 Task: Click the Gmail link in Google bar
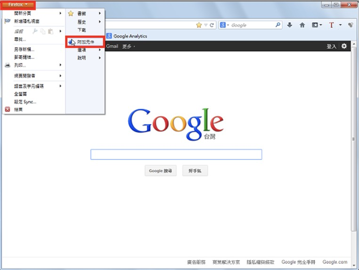click(x=112, y=46)
